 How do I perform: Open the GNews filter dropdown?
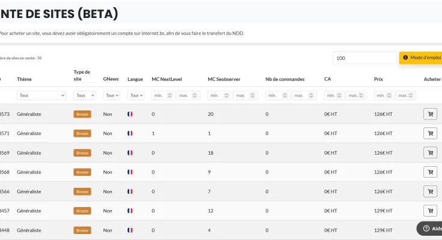tap(112, 95)
